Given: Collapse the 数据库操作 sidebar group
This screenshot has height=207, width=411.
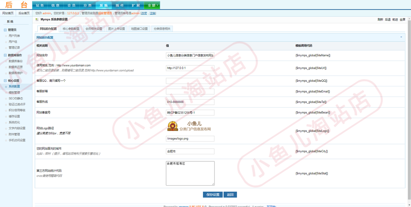Looking at the screenshot, I should [5, 56].
